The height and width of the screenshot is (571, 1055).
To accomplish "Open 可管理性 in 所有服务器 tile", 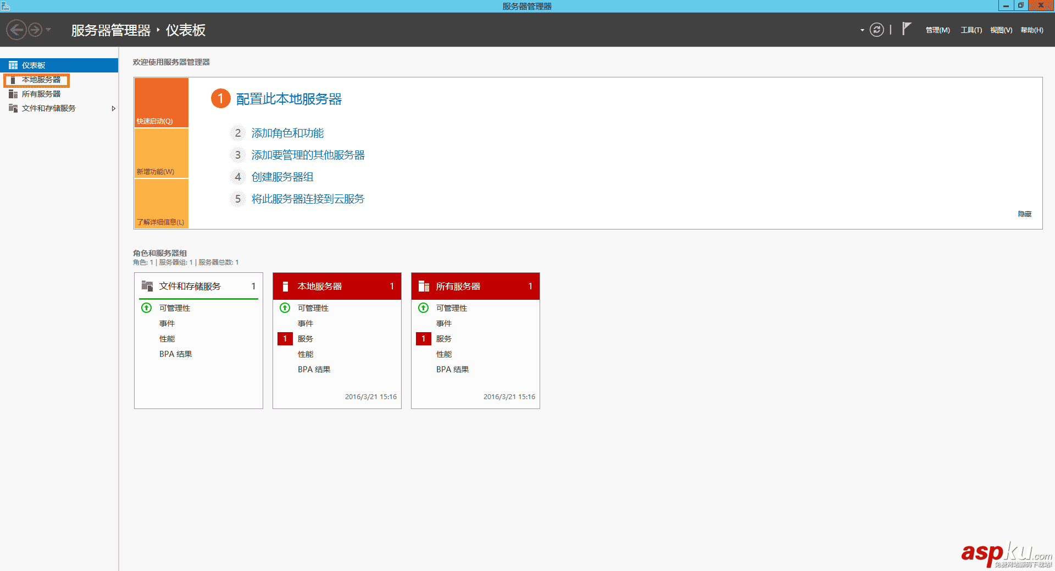I will coord(452,308).
